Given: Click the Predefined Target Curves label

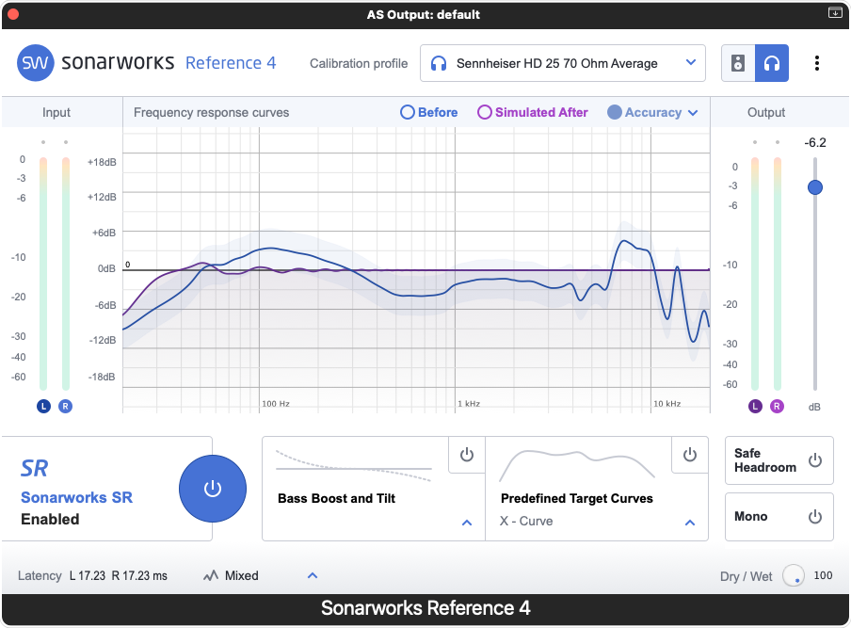Looking at the screenshot, I should (577, 498).
